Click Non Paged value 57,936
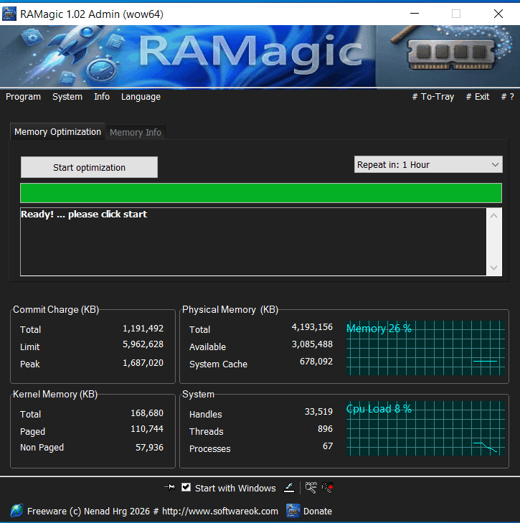 pos(149,448)
